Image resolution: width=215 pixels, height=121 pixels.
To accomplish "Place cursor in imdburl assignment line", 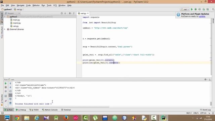I will [x=105, y=28].
